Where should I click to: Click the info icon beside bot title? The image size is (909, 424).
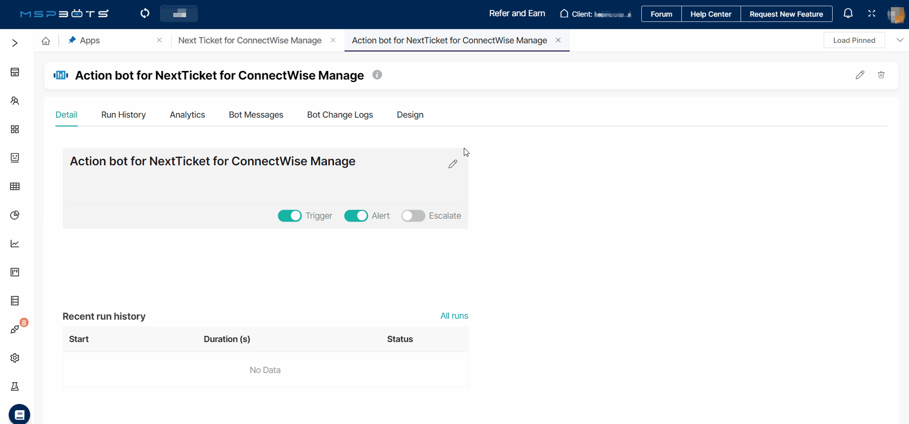(x=377, y=75)
